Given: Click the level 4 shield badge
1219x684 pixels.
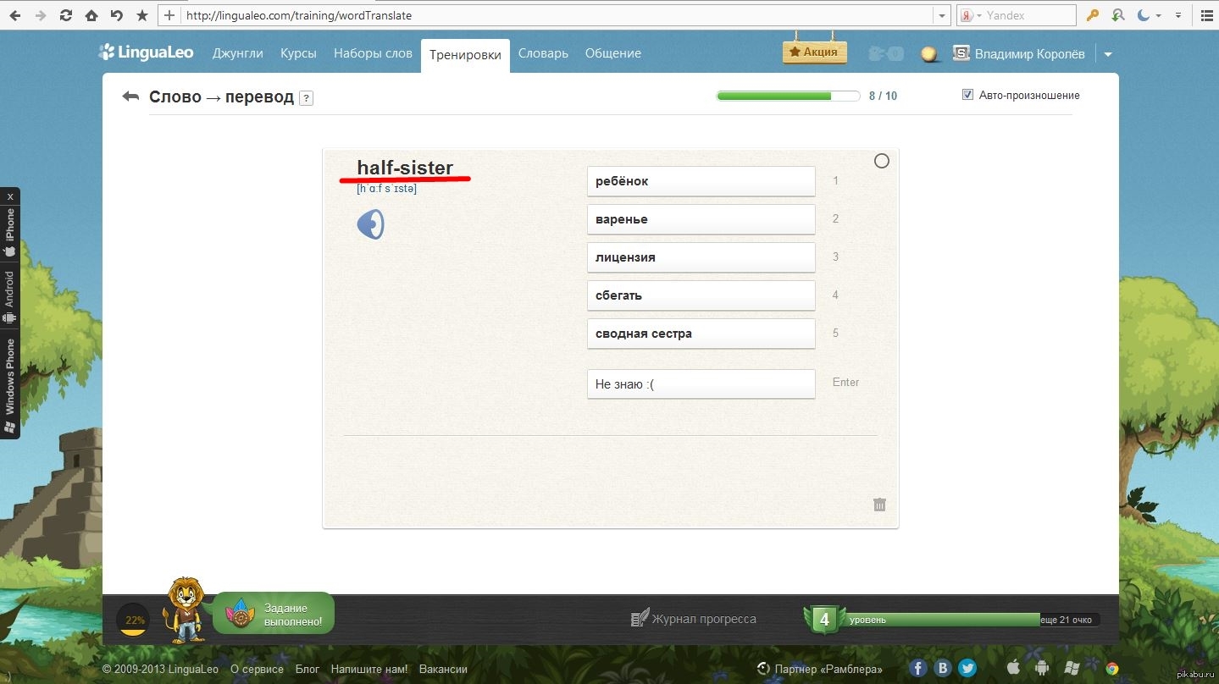Looking at the screenshot, I should (823, 620).
